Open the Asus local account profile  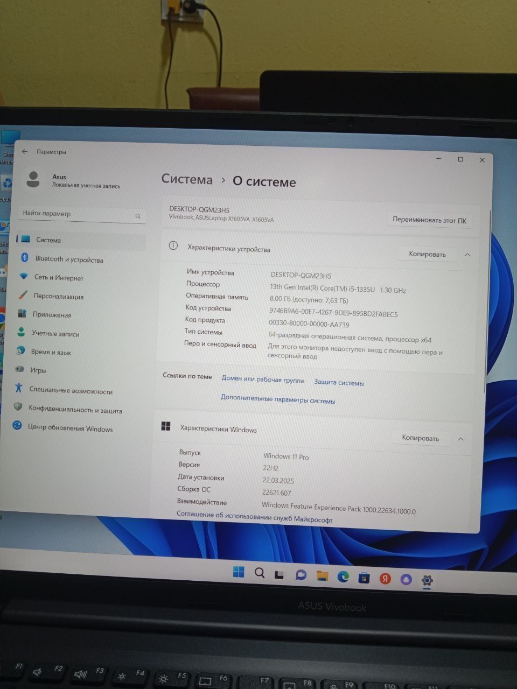point(73,181)
